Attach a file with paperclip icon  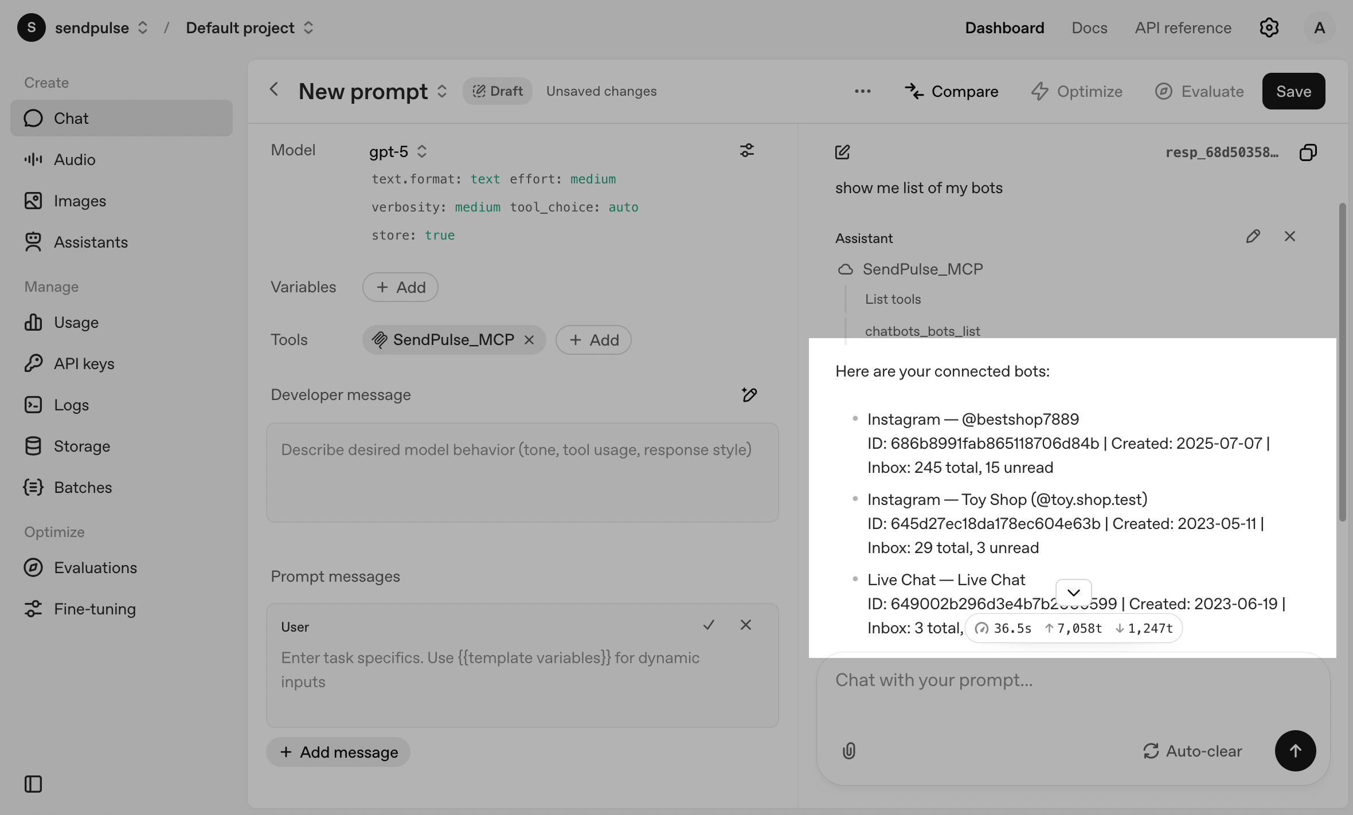[x=849, y=751]
